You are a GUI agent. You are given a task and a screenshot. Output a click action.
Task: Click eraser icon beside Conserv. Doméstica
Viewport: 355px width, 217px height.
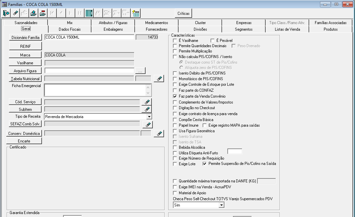[159, 134]
